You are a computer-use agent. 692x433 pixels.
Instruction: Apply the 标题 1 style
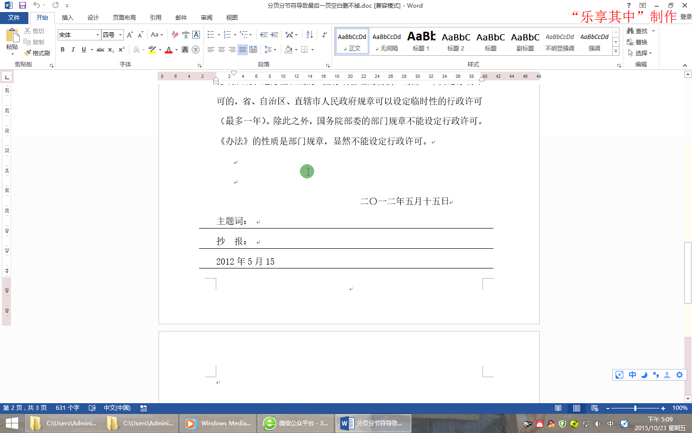[x=421, y=41]
